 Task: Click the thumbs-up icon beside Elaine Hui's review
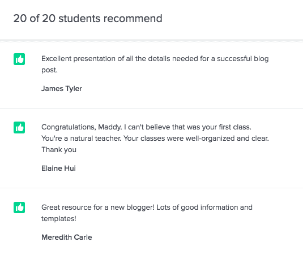pyautogui.click(x=19, y=128)
